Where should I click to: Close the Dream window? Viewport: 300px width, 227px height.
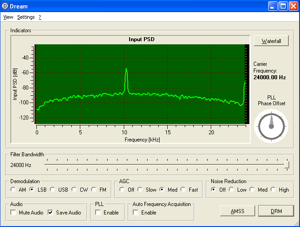coord(293,6)
